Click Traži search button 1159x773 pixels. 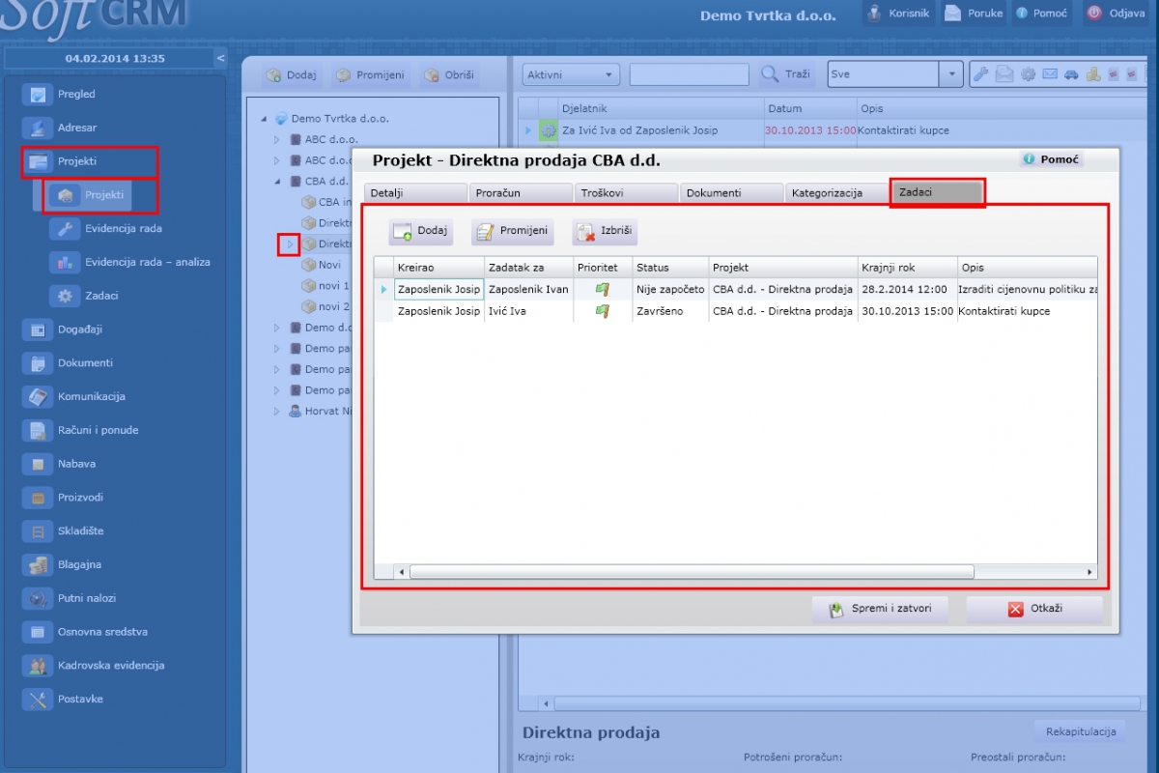(x=786, y=74)
